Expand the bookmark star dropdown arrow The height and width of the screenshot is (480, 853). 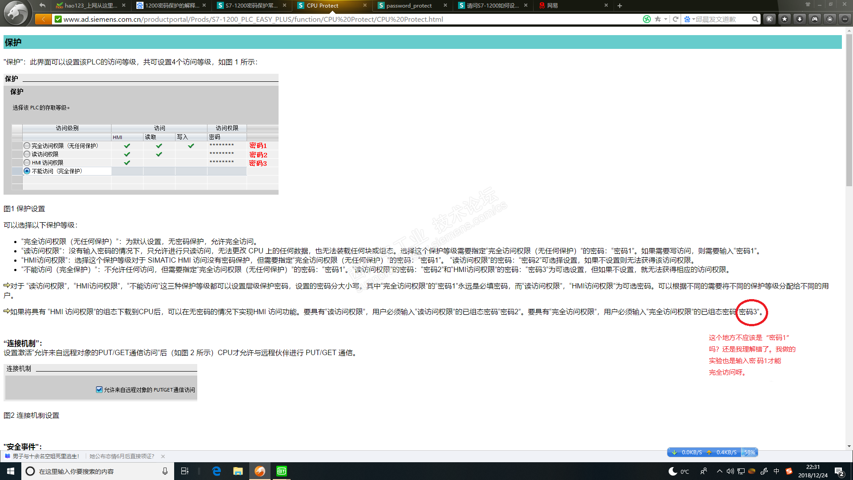(x=666, y=19)
